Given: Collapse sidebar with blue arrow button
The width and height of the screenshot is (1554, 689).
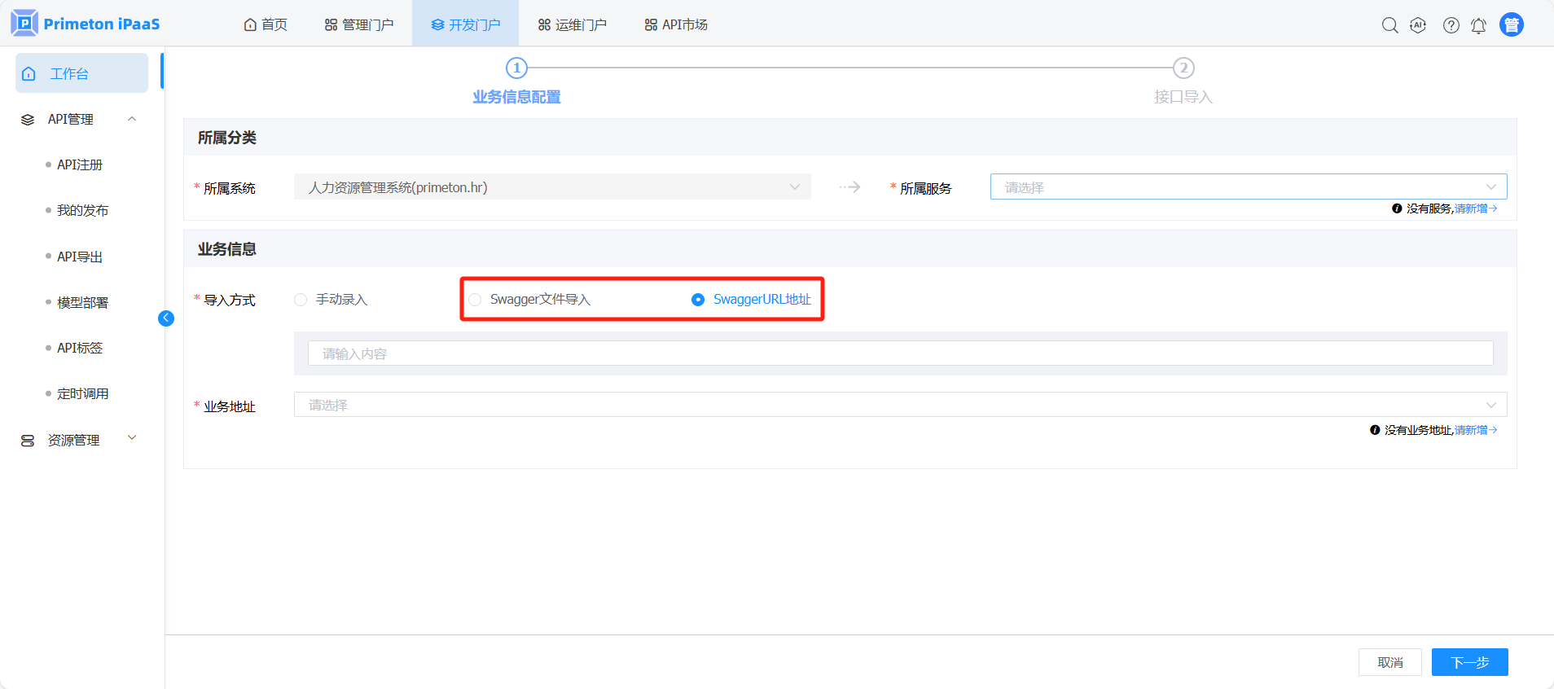Looking at the screenshot, I should [x=166, y=318].
